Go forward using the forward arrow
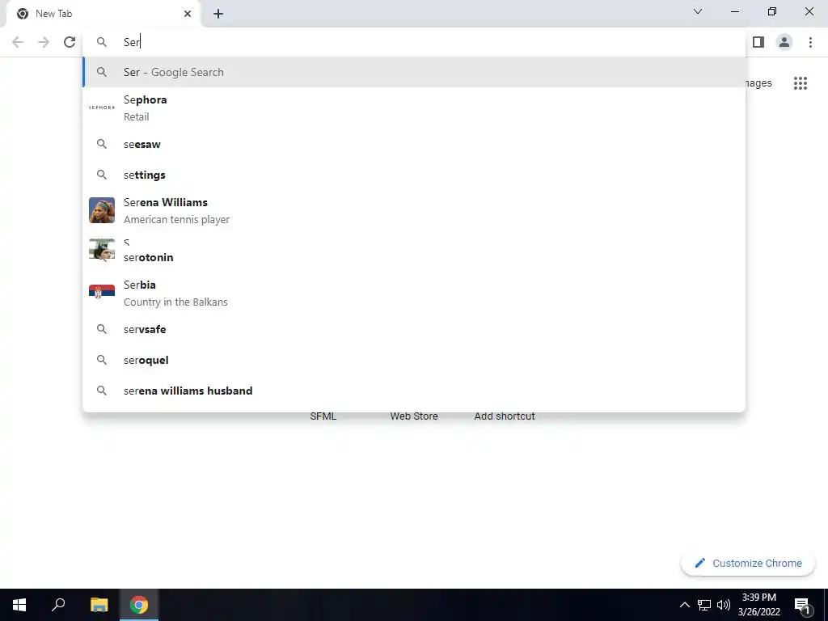Viewport: 828px width, 621px height. [x=44, y=42]
